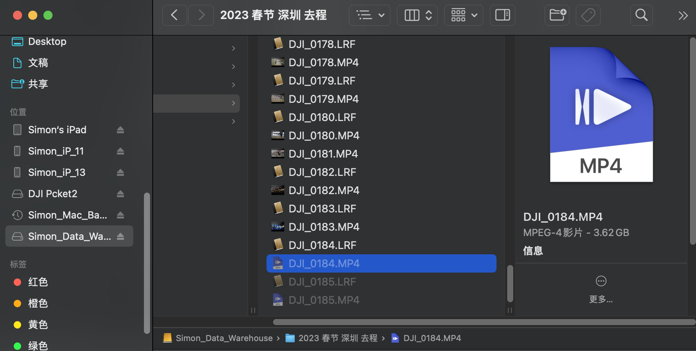Go forward with the forward arrow button
The height and width of the screenshot is (351, 696).
click(201, 15)
